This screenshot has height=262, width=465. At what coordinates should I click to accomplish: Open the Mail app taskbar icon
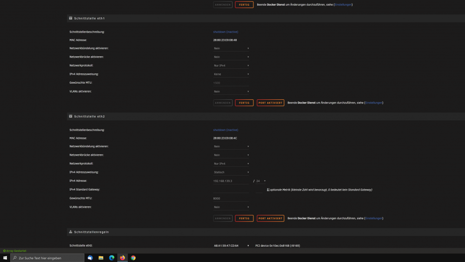(90, 258)
